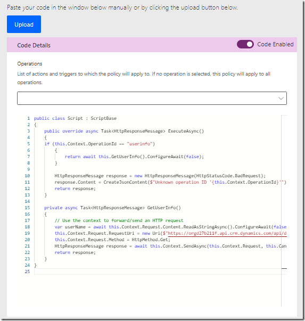
Task: Click the red-underlined dynamics.com URL in line 19
Action: pyautogui.click(x=227, y=233)
